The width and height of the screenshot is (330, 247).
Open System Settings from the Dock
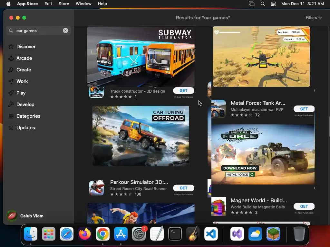139,234
